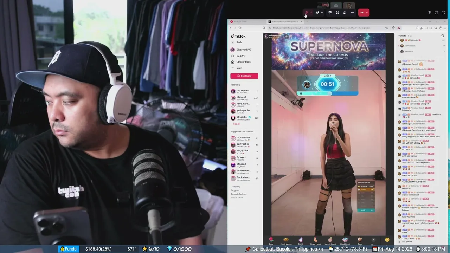
Task: Open Go LIVE in TikTok sidebar
Action: 238,56
